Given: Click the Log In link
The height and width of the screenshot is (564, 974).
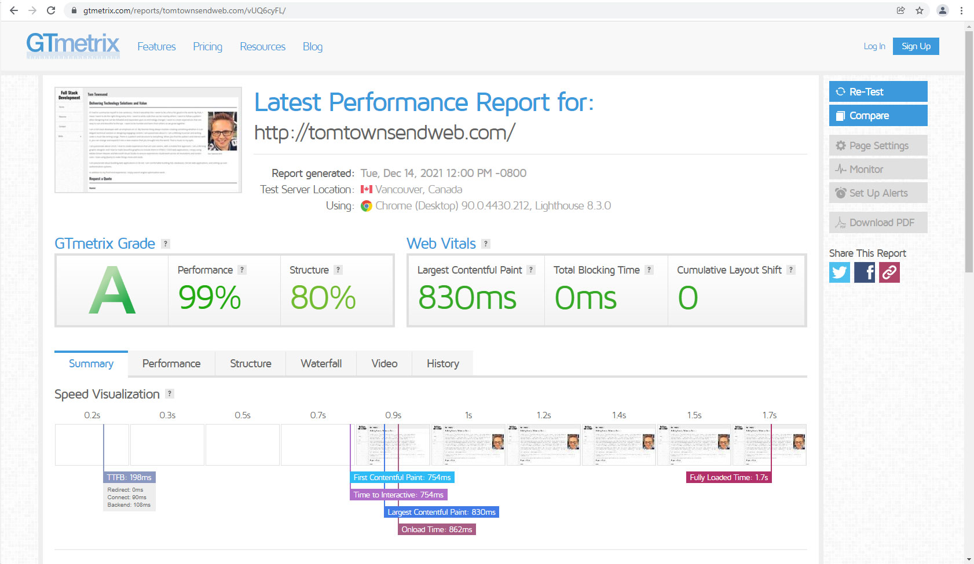Looking at the screenshot, I should (874, 46).
